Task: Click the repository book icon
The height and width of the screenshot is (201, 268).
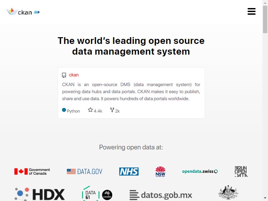Action: [64, 75]
